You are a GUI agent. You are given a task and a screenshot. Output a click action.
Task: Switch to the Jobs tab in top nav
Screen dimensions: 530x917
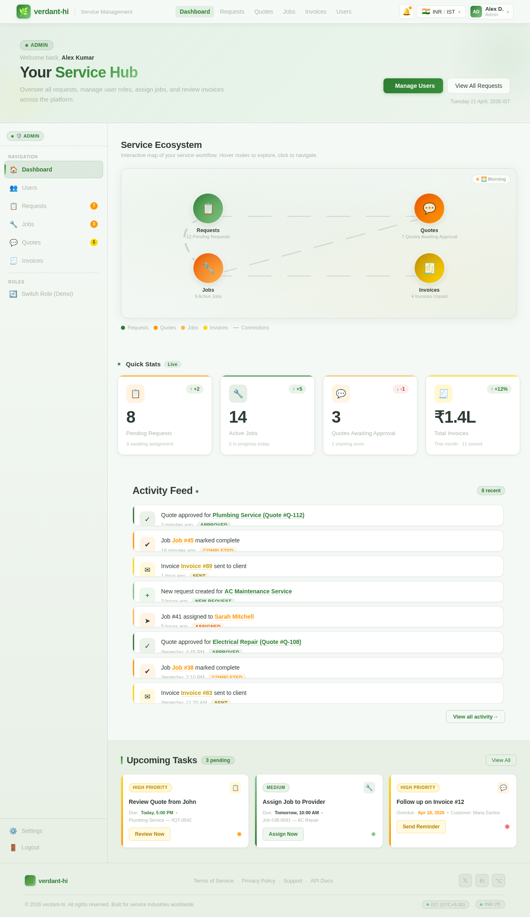click(x=289, y=12)
